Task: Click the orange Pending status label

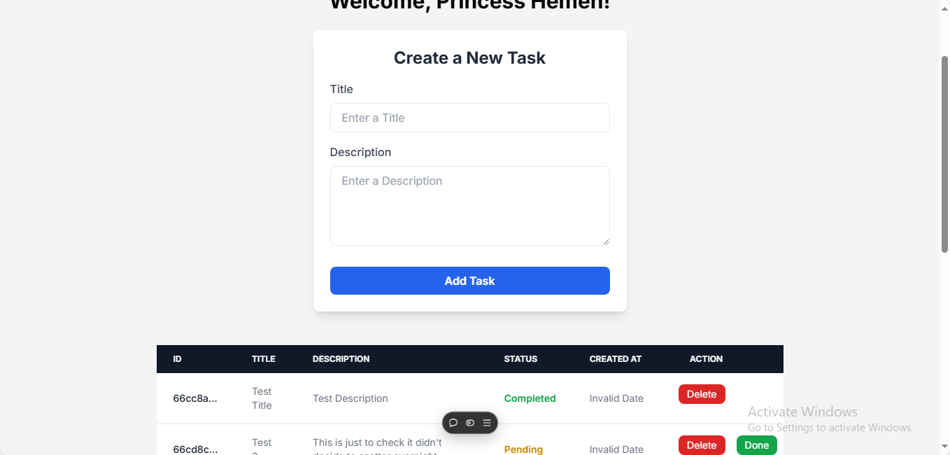Action: tap(523, 449)
